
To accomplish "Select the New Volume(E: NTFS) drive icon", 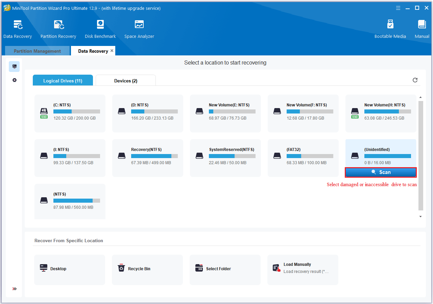I will coord(199,111).
